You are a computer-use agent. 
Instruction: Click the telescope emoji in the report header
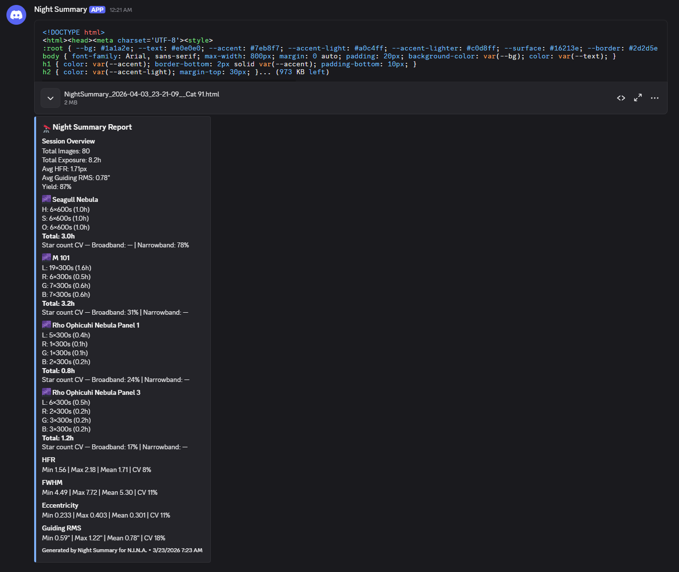click(x=46, y=127)
